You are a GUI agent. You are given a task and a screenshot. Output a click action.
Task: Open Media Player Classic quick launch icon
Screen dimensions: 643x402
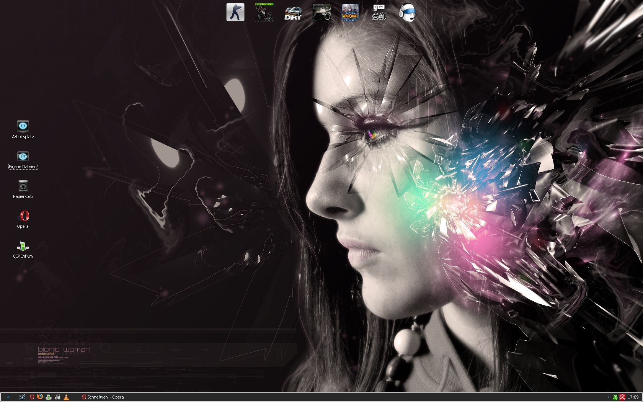[x=57, y=397]
